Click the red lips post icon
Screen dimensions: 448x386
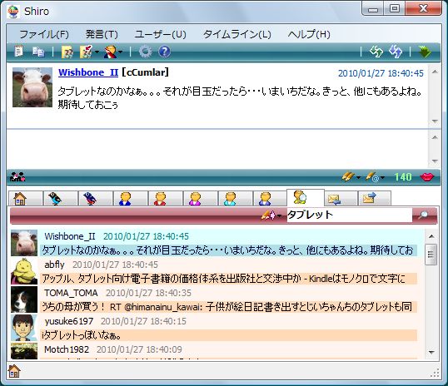[426, 177]
